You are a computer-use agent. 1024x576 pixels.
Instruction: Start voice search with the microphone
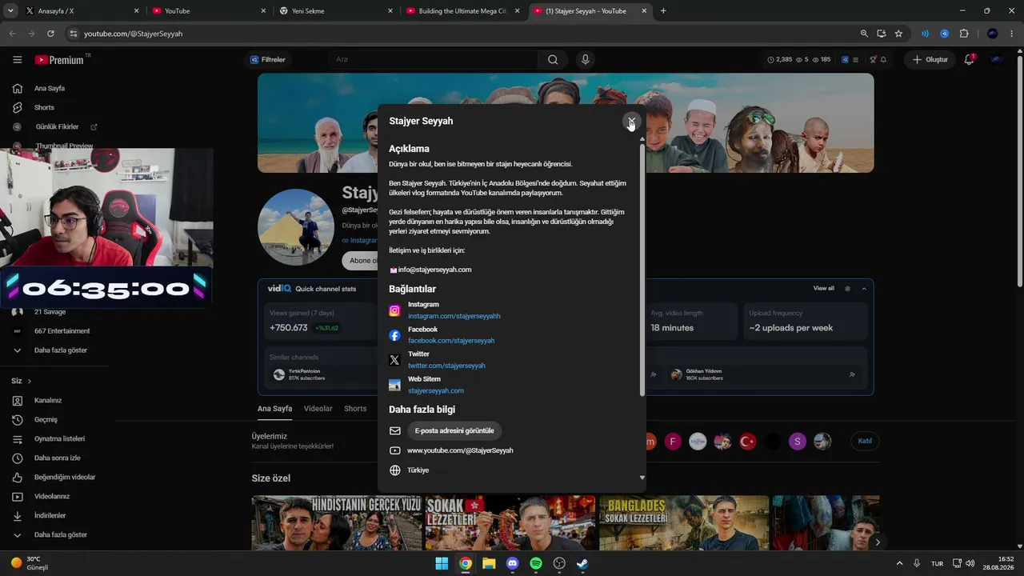(586, 60)
